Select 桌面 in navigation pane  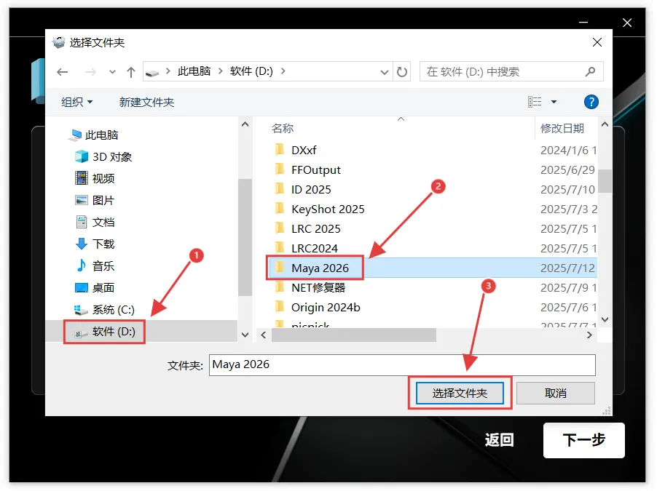[95, 287]
